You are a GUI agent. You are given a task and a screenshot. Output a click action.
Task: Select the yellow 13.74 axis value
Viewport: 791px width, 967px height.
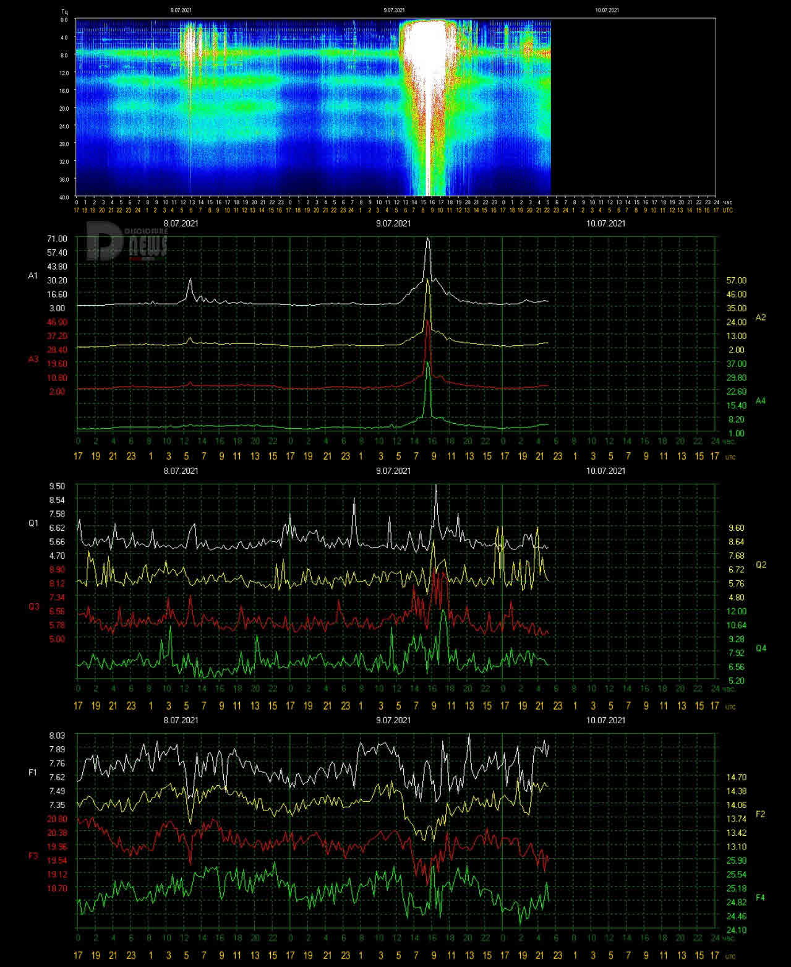click(737, 819)
